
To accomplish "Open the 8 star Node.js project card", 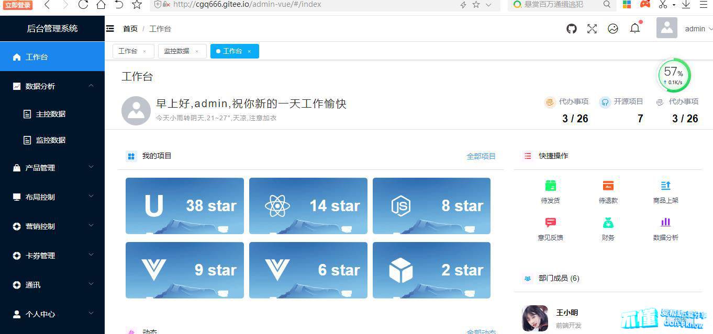I will point(431,205).
